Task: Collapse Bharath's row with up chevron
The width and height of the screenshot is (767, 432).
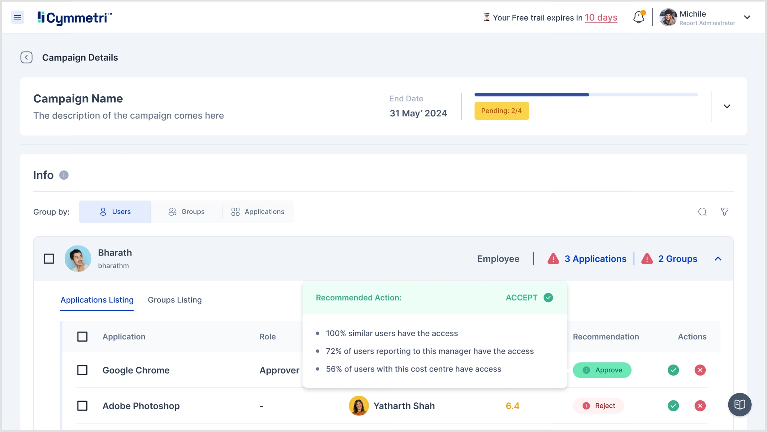Action: (718, 259)
